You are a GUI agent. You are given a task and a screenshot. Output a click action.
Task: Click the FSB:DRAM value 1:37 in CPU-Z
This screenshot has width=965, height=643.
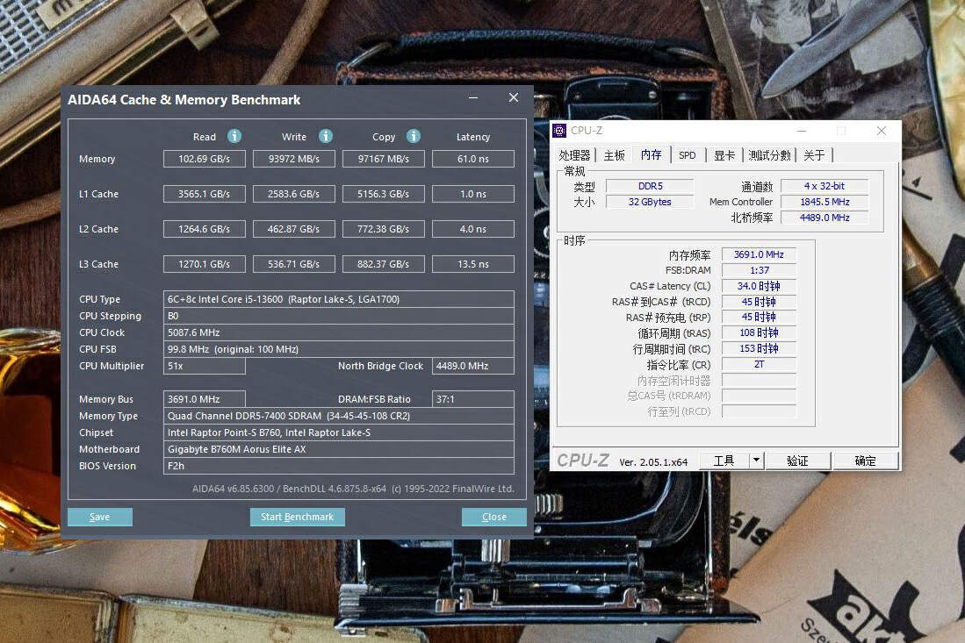(759, 270)
